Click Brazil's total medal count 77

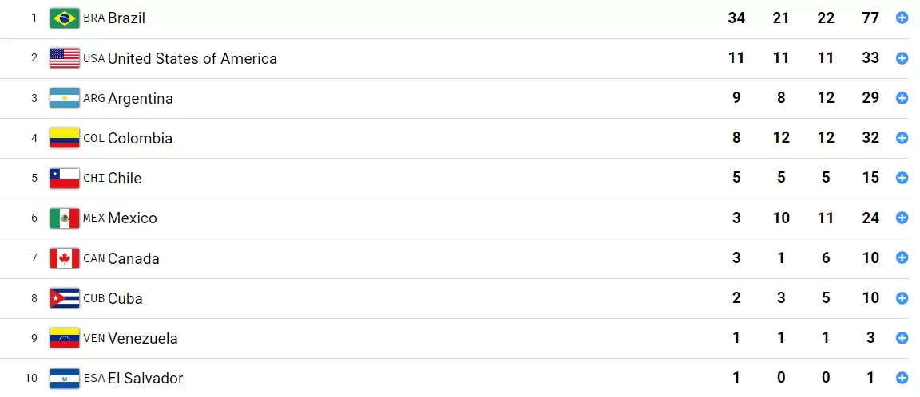(x=870, y=18)
